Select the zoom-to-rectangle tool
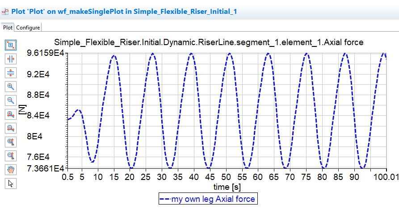Screen dimensions: 399x209 11,45
